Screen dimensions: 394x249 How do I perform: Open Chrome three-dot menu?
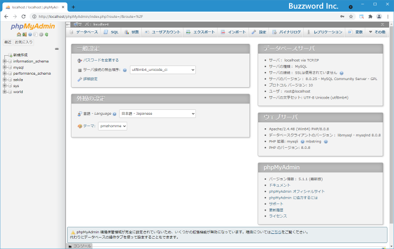(x=388, y=17)
